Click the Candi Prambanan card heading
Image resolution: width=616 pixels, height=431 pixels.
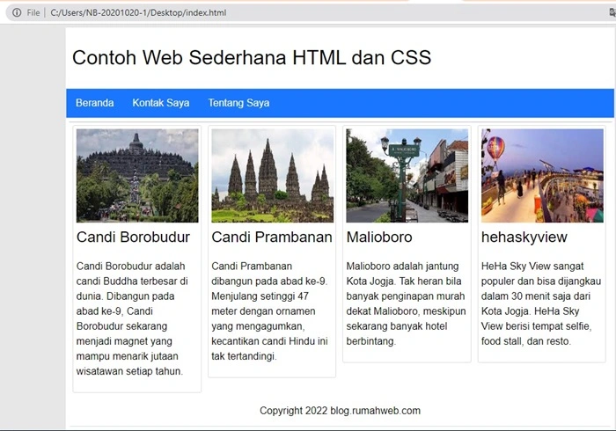click(272, 237)
